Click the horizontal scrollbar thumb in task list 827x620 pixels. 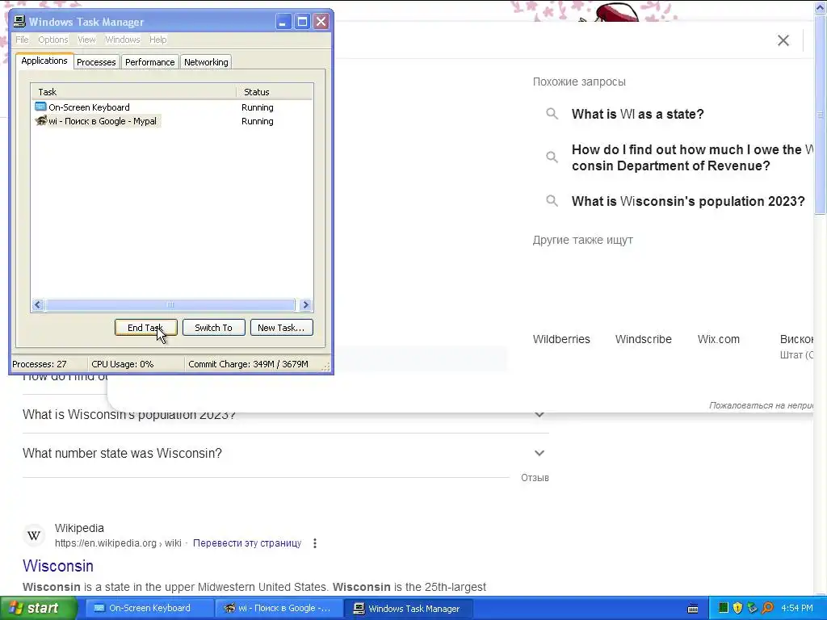click(170, 304)
